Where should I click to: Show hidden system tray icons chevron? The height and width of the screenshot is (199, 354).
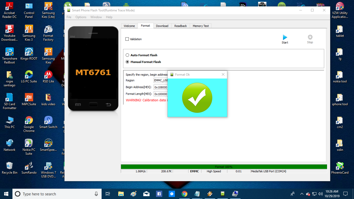[302, 194]
